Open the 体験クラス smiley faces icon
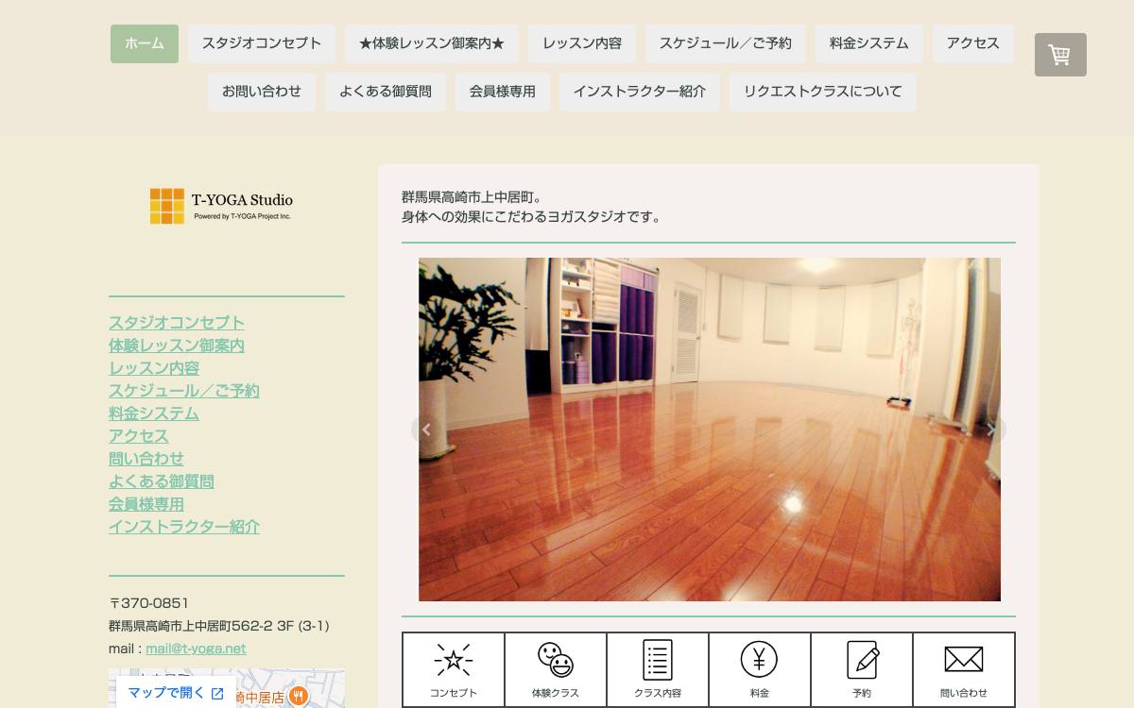This screenshot has width=1134, height=708. click(x=556, y=669)
